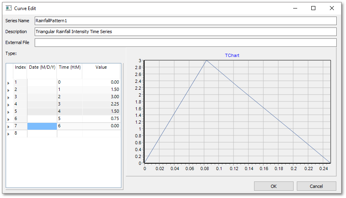This screenshot has height=198, width=346.
Task: Select row 8 arrow indicator
Action: click(x=8, y=134)
